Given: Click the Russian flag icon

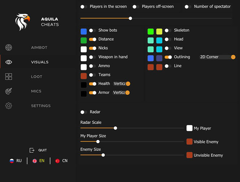Looking at the screenshot, I should click(x=12, y=161).
